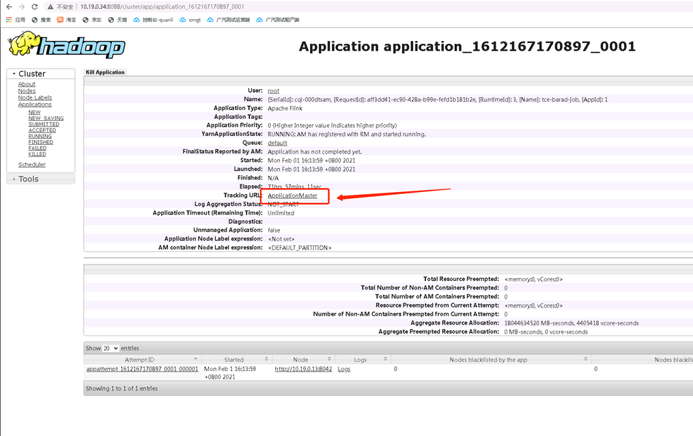Open Node Labels in the sidebar
Viewport: 693px width, 436px height.
pyautogui.click(x=35, y=98)
